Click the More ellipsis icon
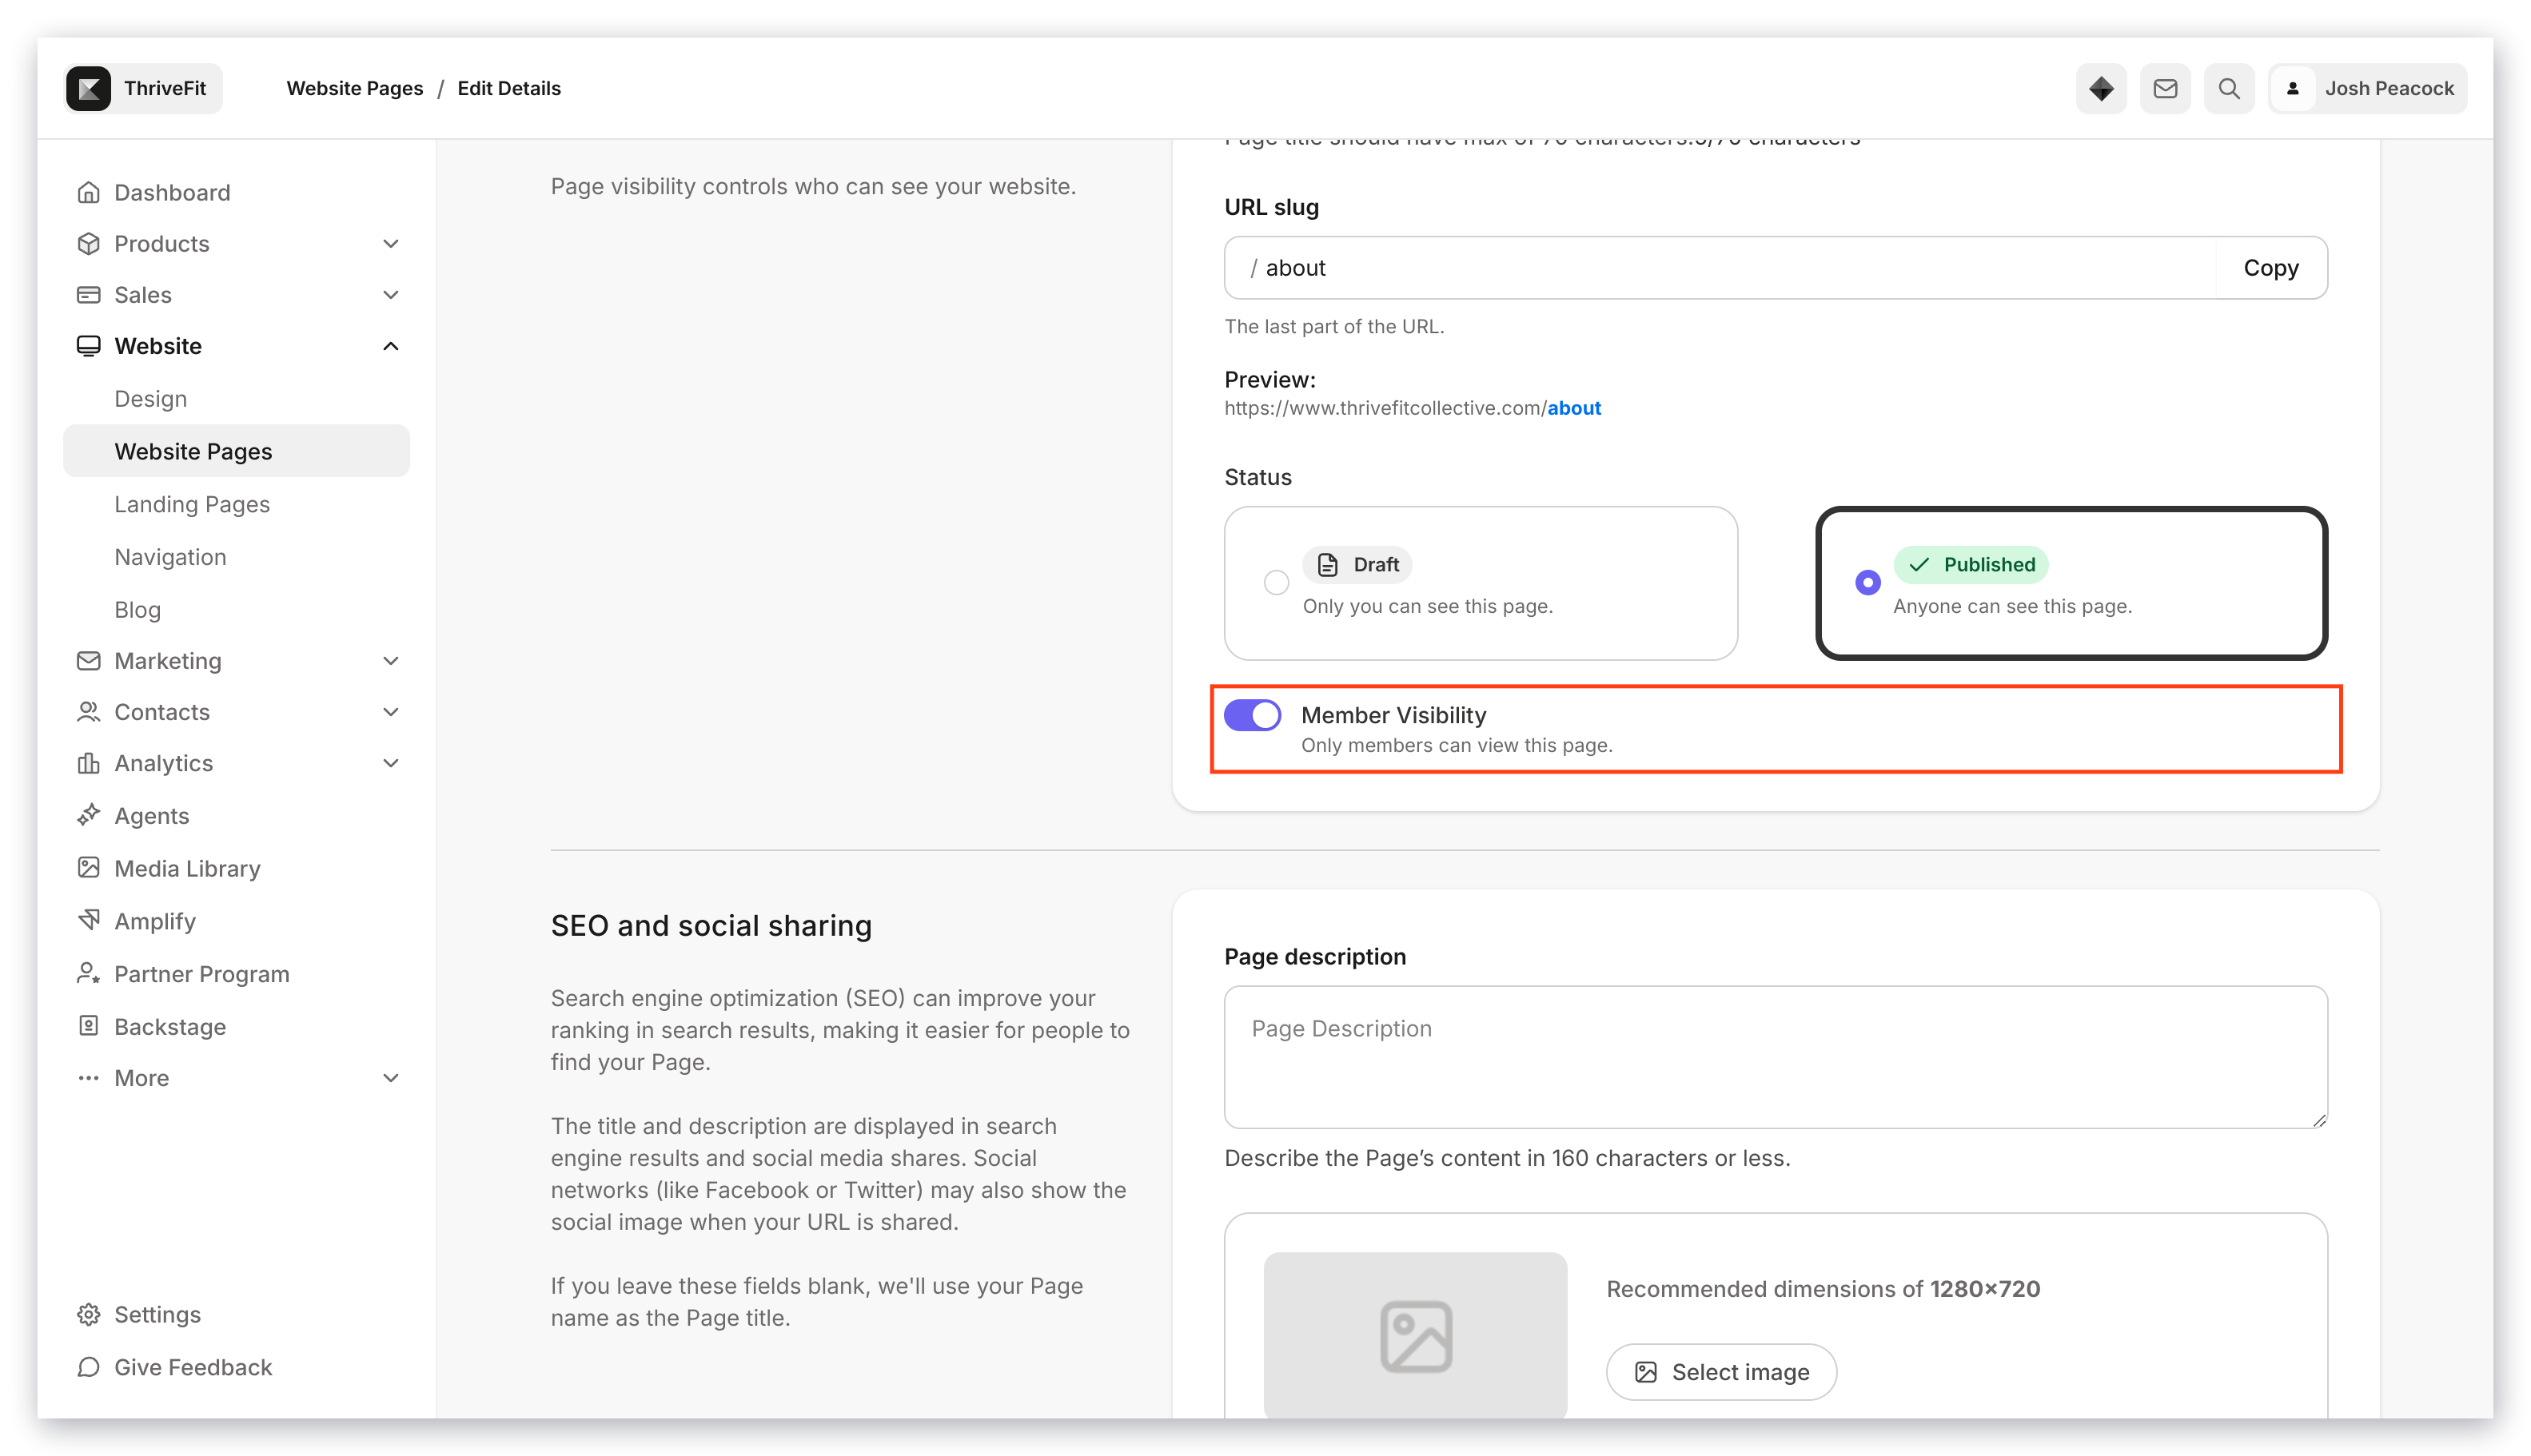Image resolution: width=2531 pixels, height=1456 pixels. click(88, 1077)
